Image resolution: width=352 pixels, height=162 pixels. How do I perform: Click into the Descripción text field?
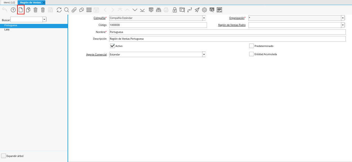tap(227, 39)
